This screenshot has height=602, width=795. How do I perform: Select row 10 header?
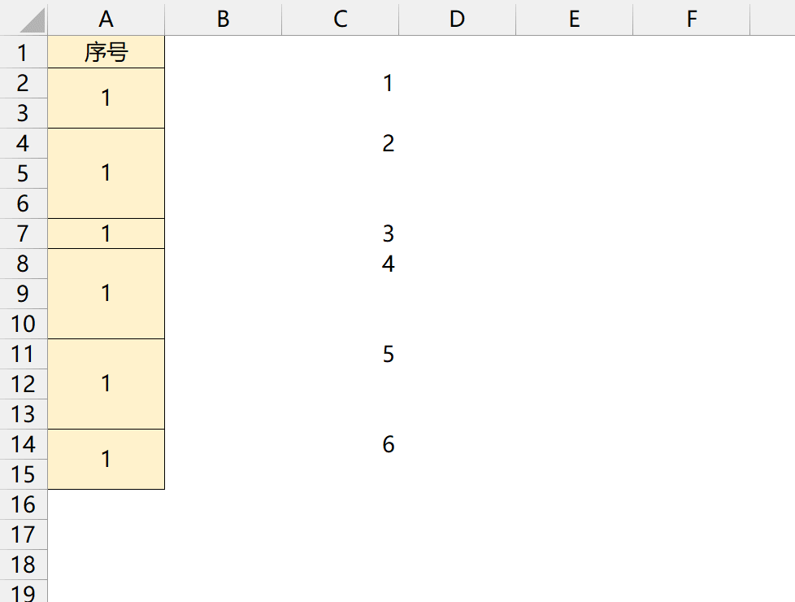click(x=24, y=324)
